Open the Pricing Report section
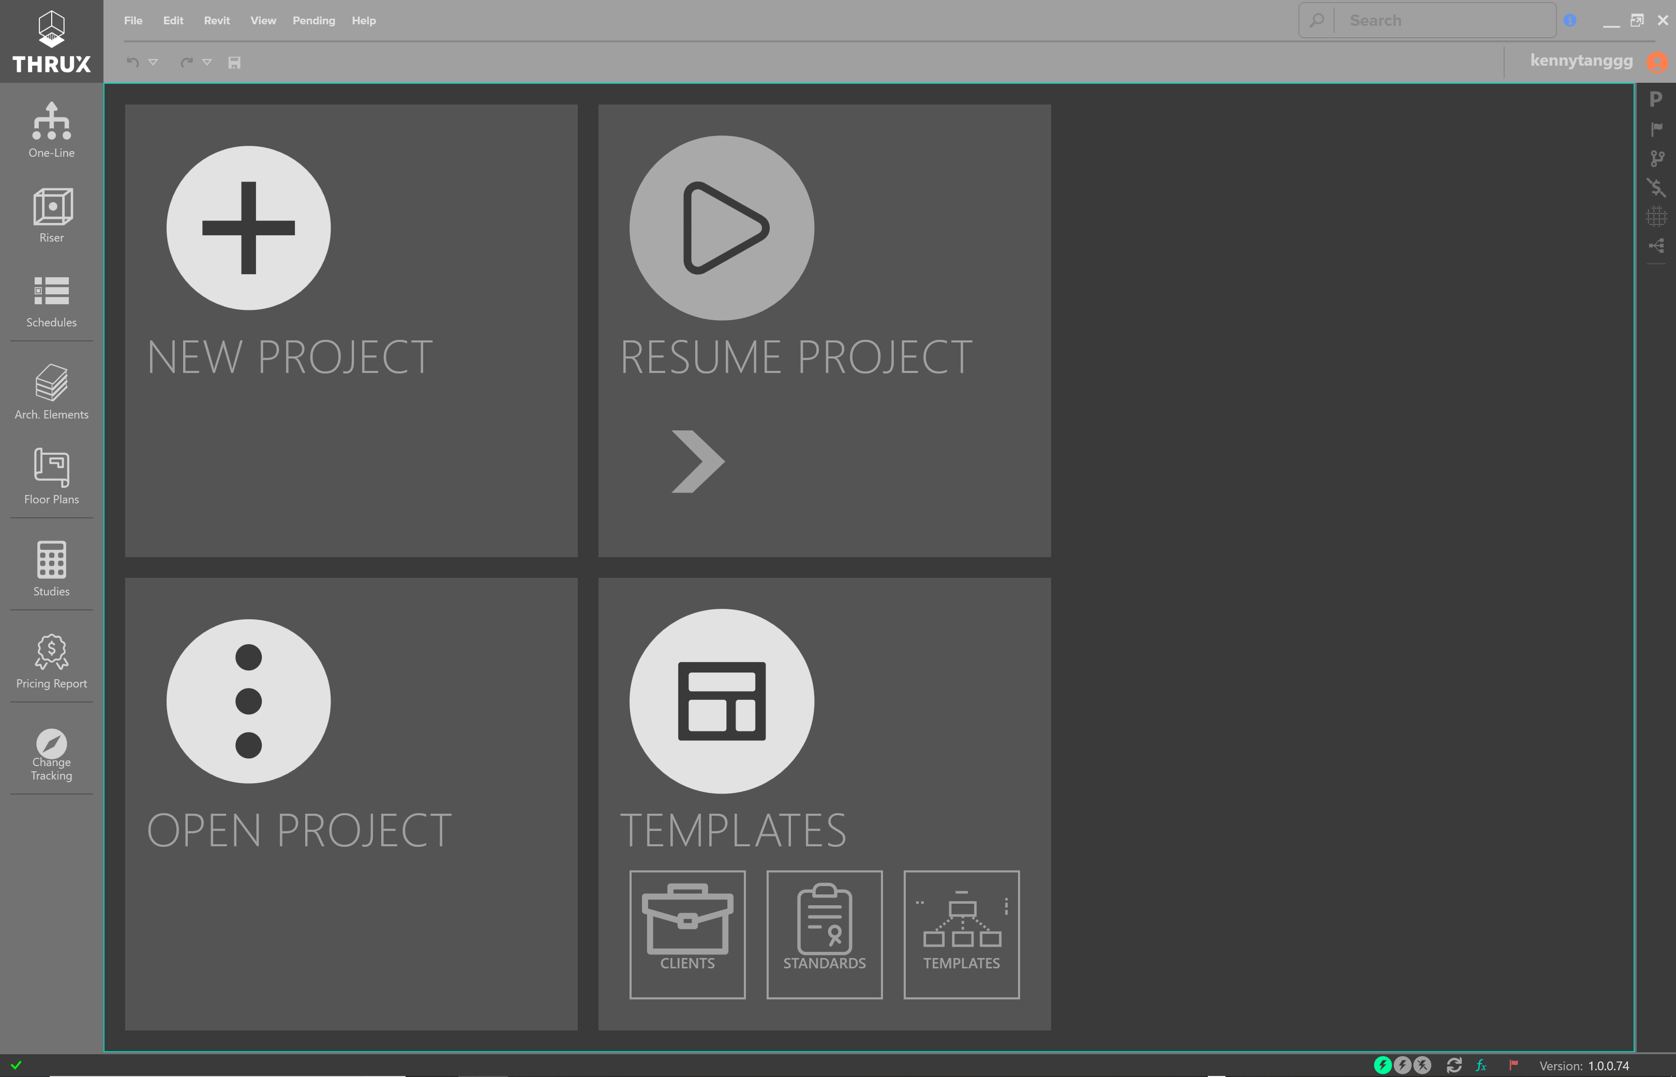 [x=51, y=661]
